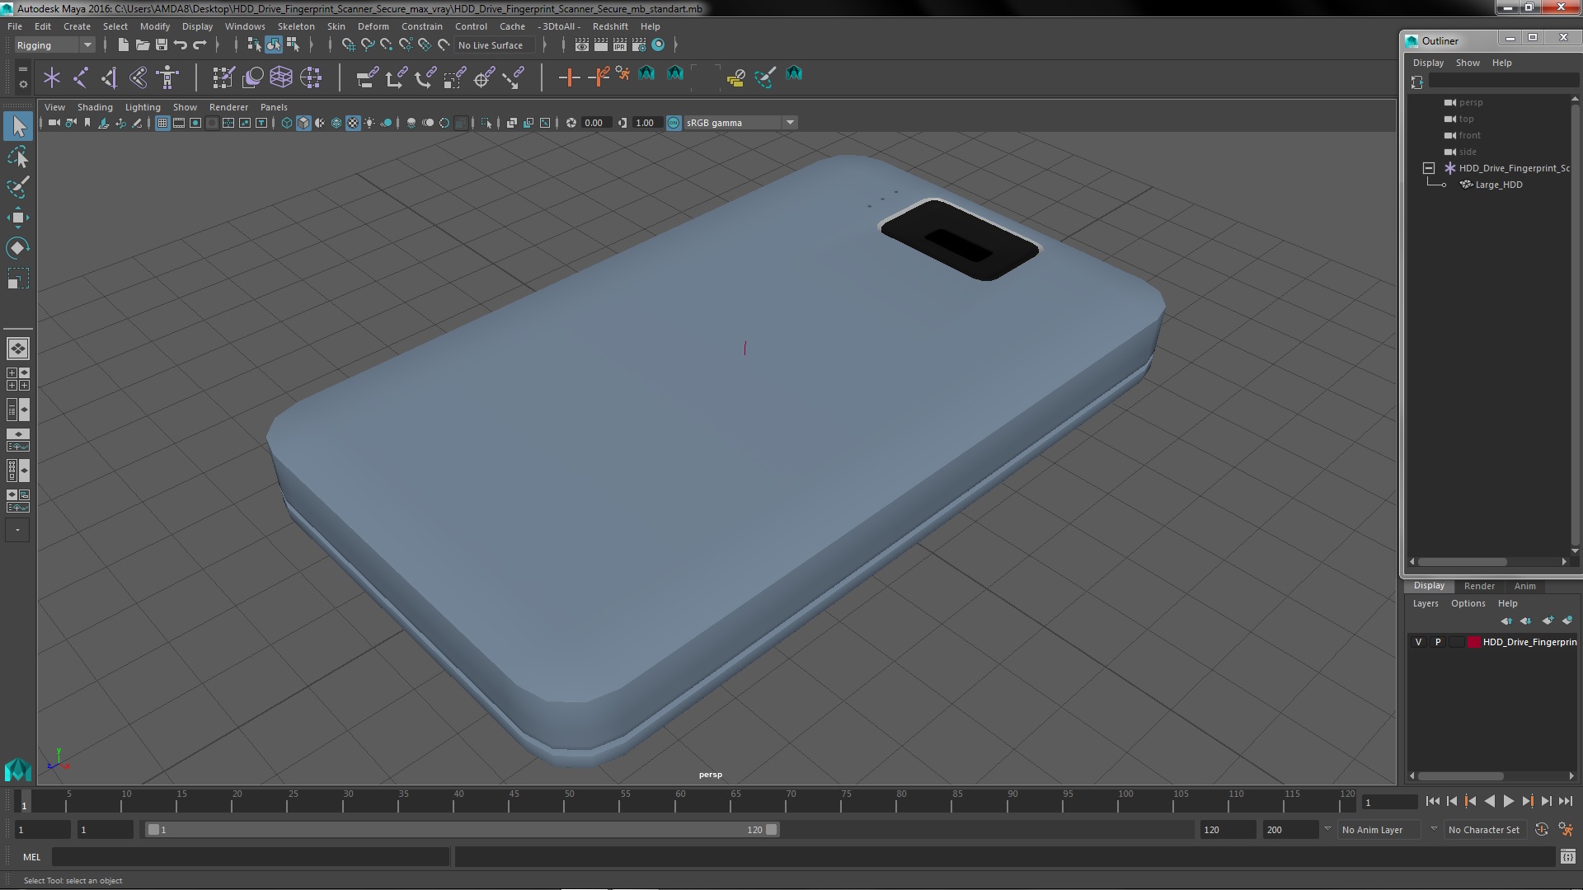1583x890 pixels.
Task: Open the Script Editor icon
Action: click(x=1567, y=857)
